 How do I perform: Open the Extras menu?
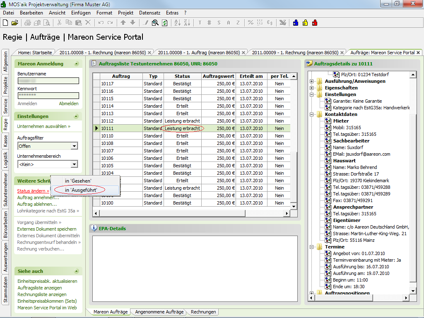click(x=172, y=13)
